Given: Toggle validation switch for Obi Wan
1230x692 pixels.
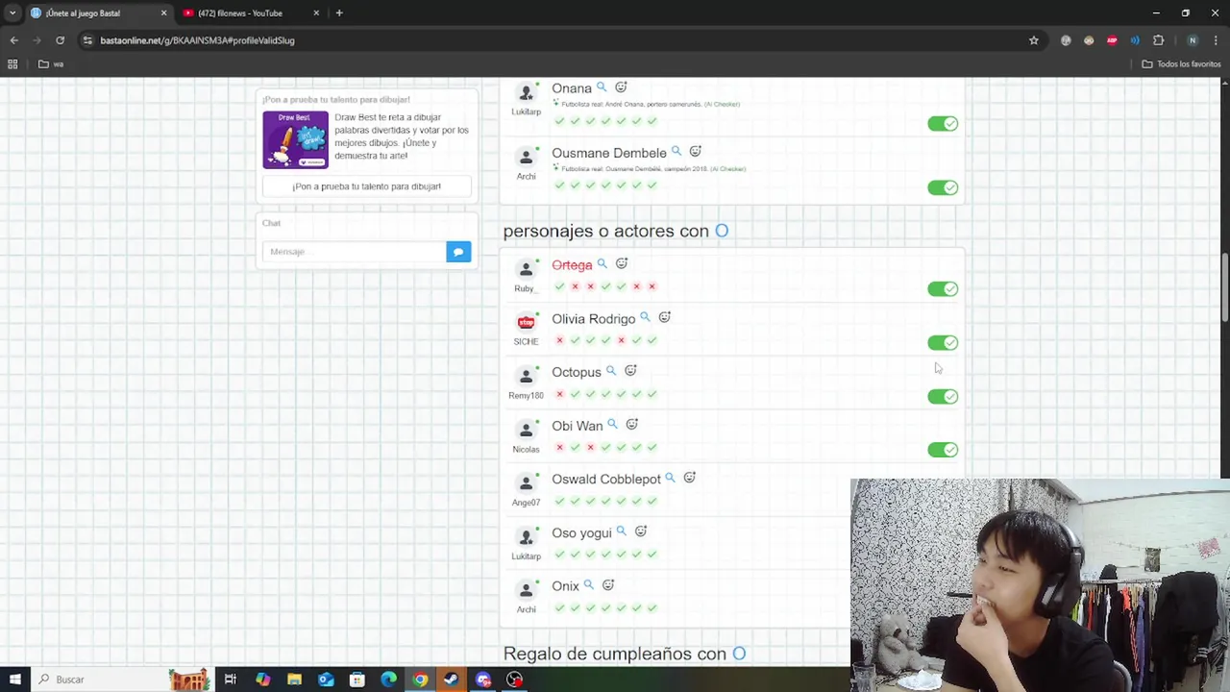Looking at the screenshot, I should [x=943, y=450].
